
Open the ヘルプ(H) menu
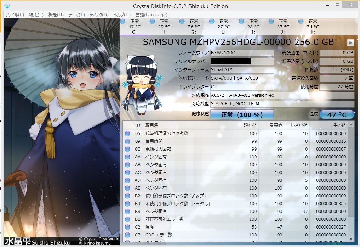[x=122, y=15]
